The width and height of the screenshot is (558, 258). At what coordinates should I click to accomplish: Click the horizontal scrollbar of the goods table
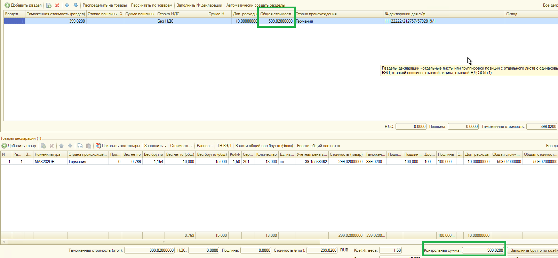pyautogui.click(x=164, y=242)
